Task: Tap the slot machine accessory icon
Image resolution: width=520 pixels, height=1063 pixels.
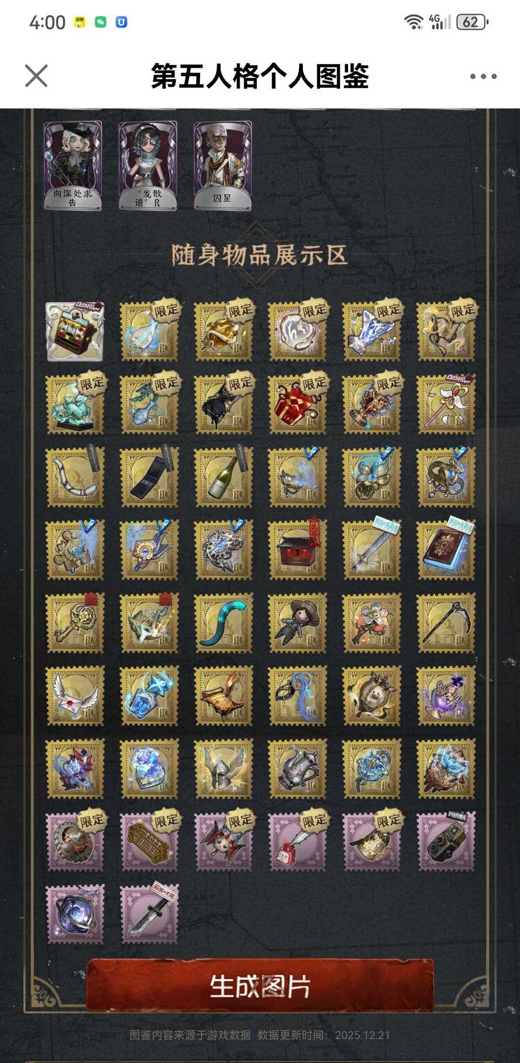Action: pos(75,332)
